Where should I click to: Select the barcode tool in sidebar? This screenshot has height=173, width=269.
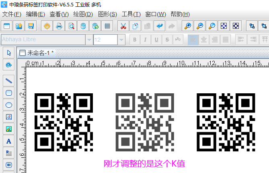9,165
